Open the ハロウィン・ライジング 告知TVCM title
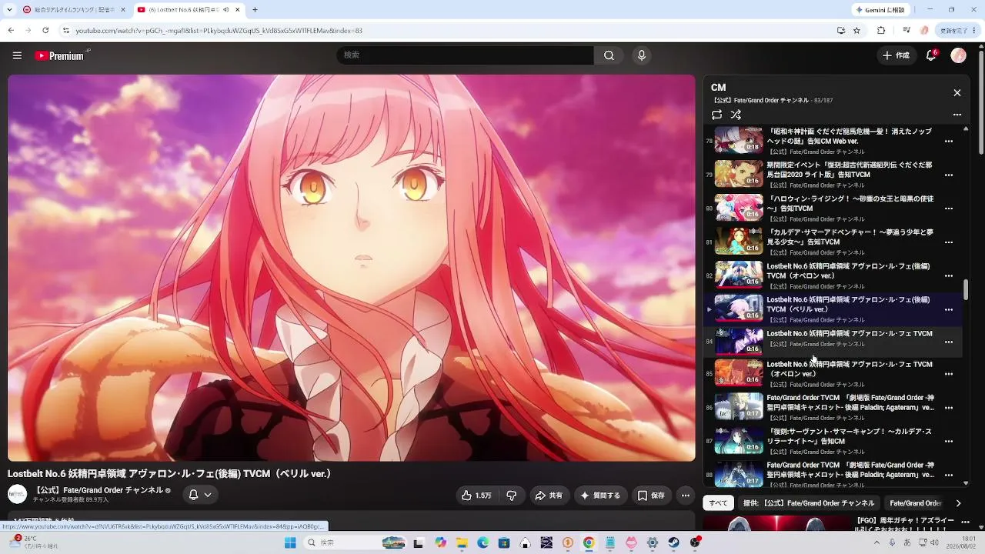985x554 pixels. click(x=850, y=203)
